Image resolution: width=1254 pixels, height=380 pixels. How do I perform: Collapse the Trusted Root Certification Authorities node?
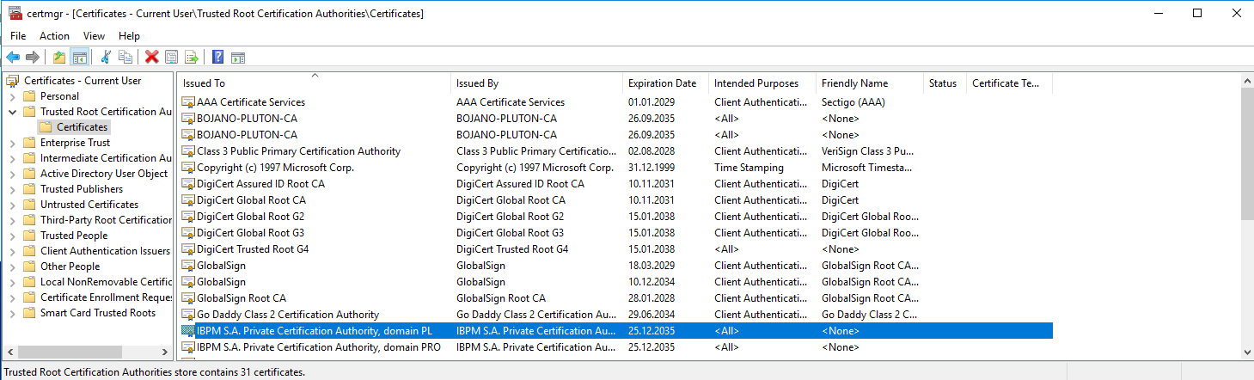[13, 112]
